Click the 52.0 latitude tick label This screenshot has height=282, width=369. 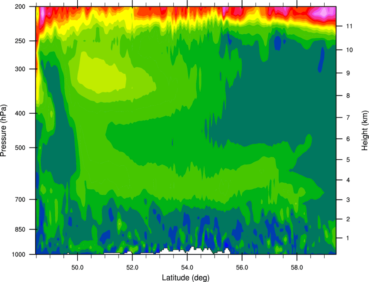pos(132,268)
